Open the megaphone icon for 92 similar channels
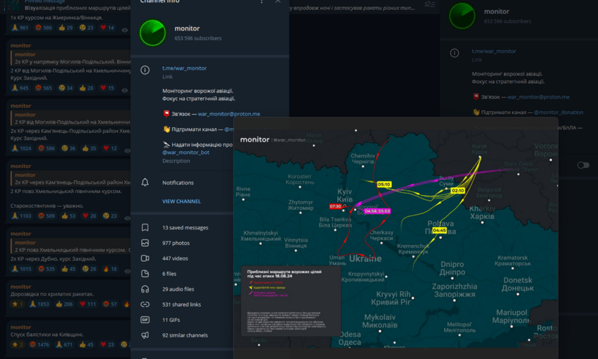 pyautogui.click(x=145, y=336)
